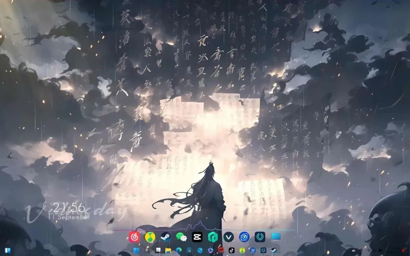This screenshot has height=256, width=410.
Task: Switch to the blue camera app in the taskbar
Action: [252, 251]
